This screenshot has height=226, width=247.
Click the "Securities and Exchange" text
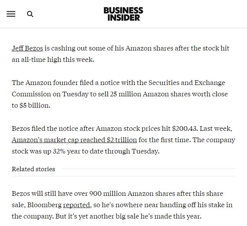pos(187,83)
